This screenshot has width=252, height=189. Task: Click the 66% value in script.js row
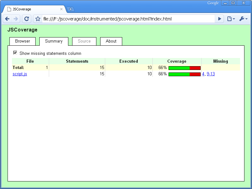tap(163, 74)
